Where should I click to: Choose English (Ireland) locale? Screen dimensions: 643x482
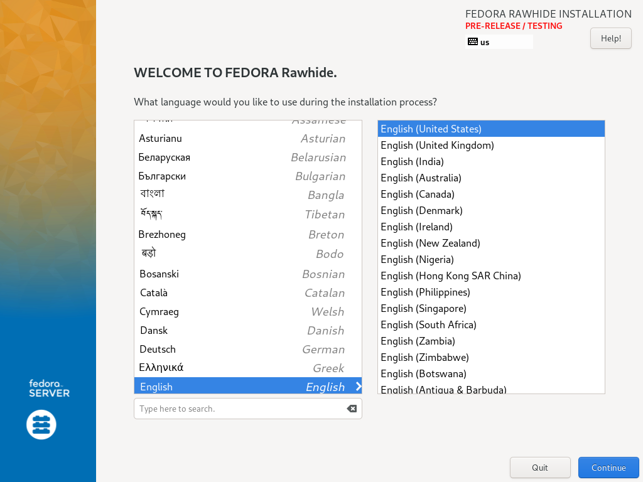tap(491, 227)
